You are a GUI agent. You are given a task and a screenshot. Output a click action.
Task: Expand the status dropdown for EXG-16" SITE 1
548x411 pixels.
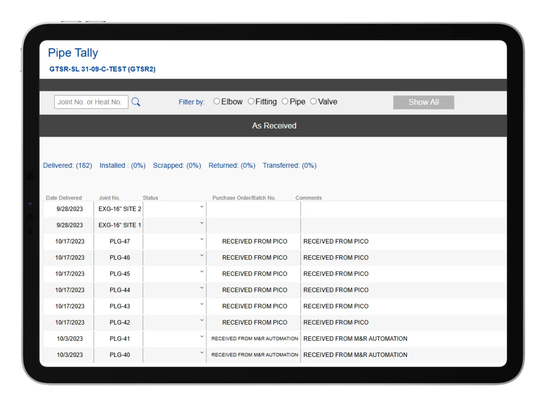pyautogui.click(x=201, y=223)
